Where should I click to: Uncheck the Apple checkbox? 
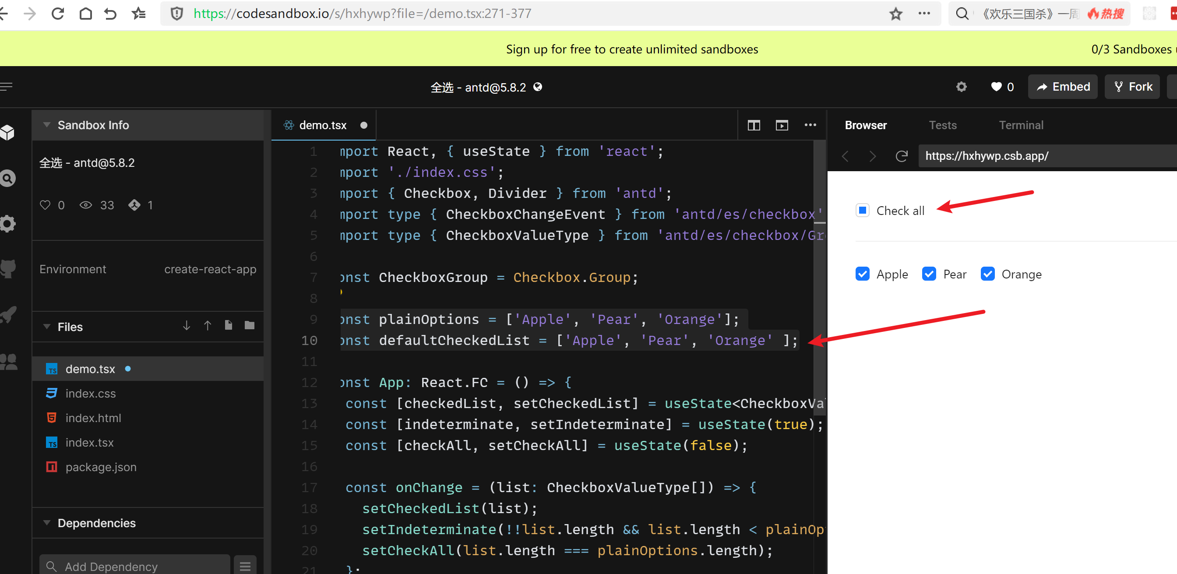(x=863, y=274)
